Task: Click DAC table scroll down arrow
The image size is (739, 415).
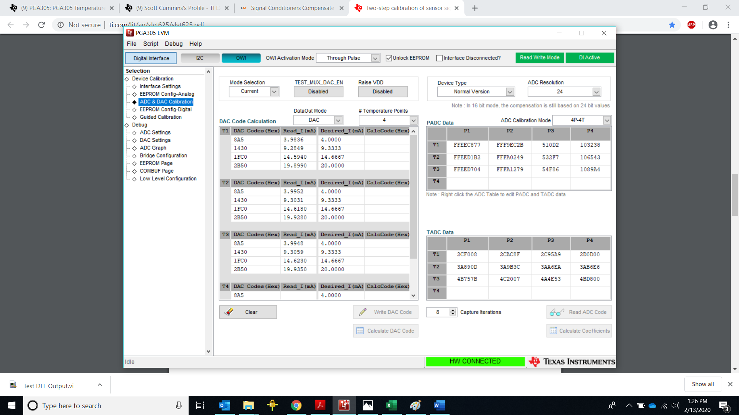Action: click(x=413, y=295)
